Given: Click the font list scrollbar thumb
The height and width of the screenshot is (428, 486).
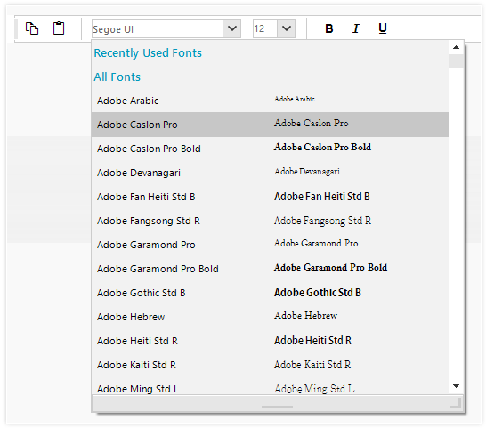Looking at the screenshot, I should [456, 61].
